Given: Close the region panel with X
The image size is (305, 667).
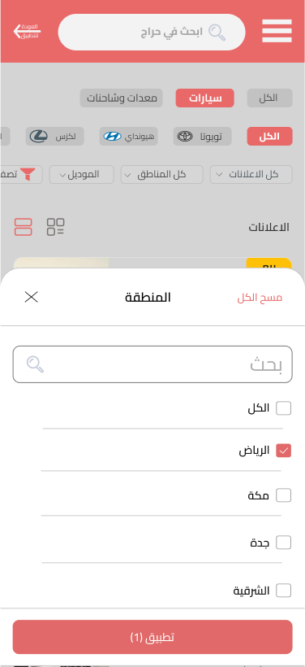Looking at the screenshot, I should tap(32, 297).
